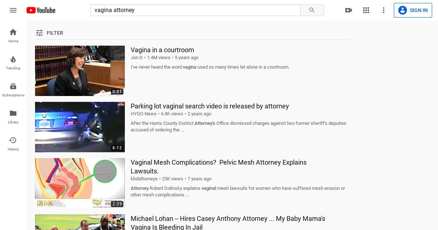Screen dimensions: 438x230
Task: Click the YouTube logo
Action: point(41,10)
